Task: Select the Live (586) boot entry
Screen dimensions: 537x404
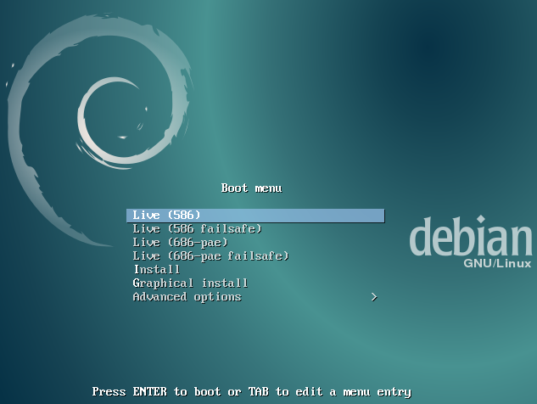Action: click(x=255, y=216)
